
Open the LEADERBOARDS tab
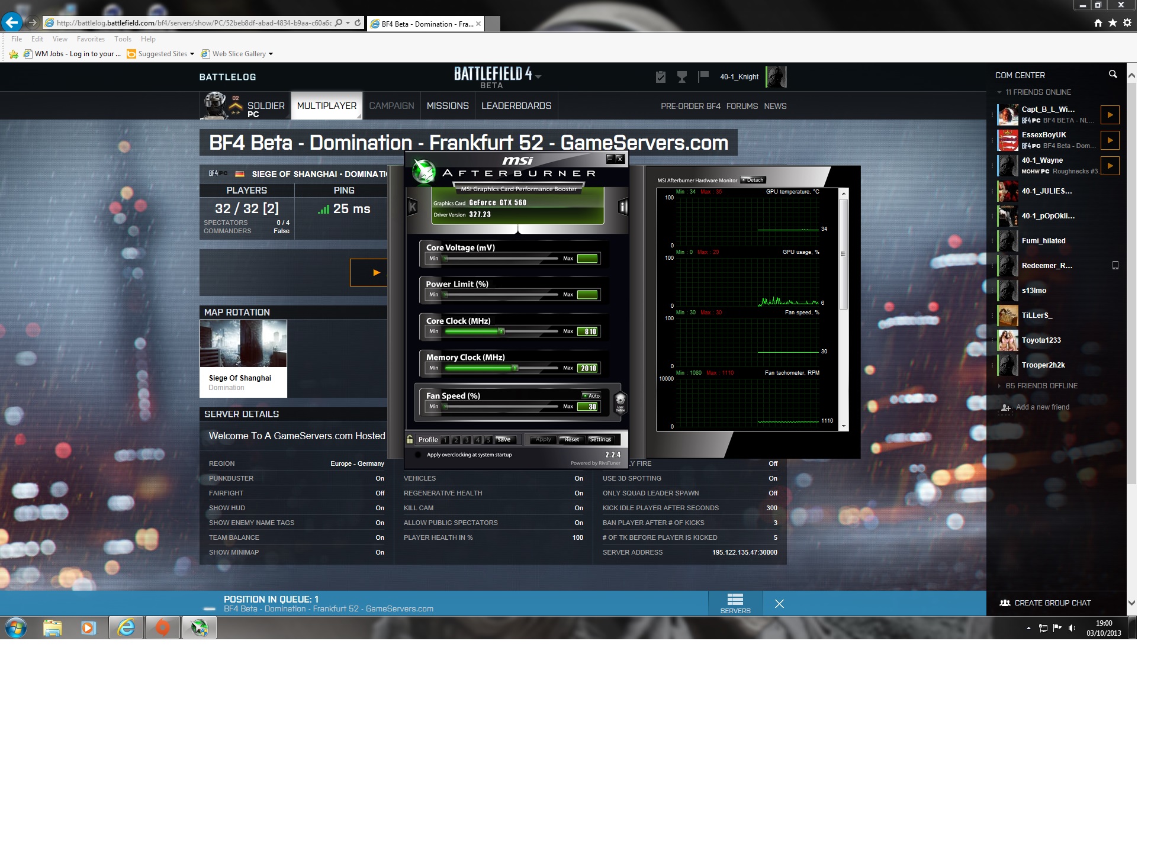(516, 105)
